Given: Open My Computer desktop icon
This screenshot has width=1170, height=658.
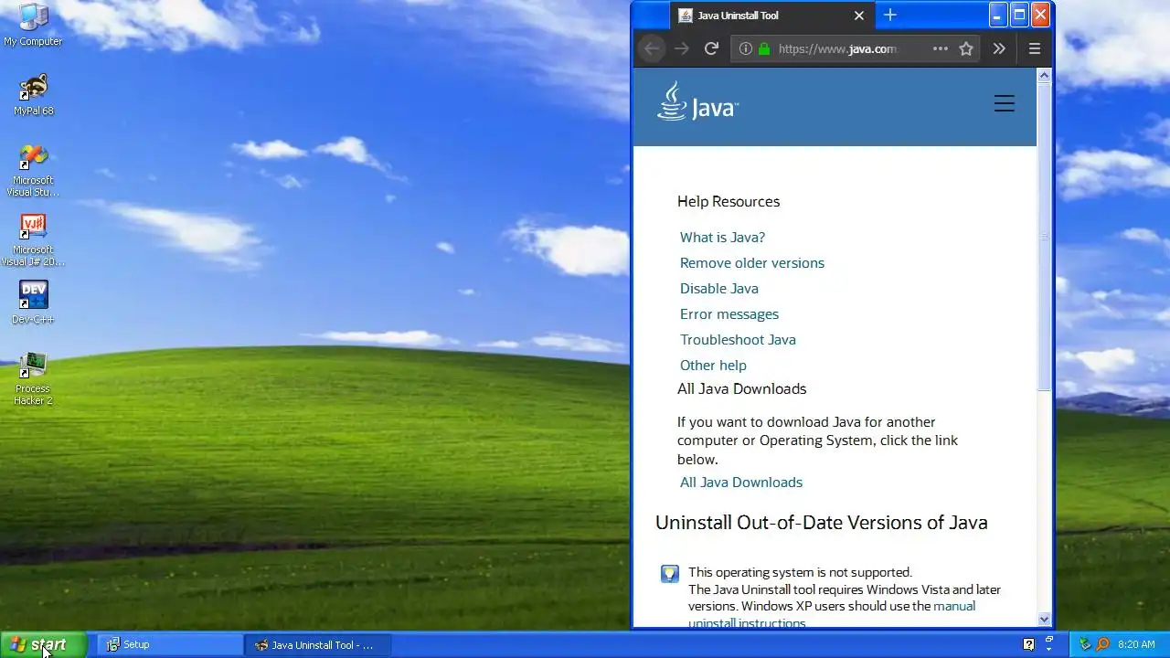Looking at the screenshot, I should click(33, 25).
